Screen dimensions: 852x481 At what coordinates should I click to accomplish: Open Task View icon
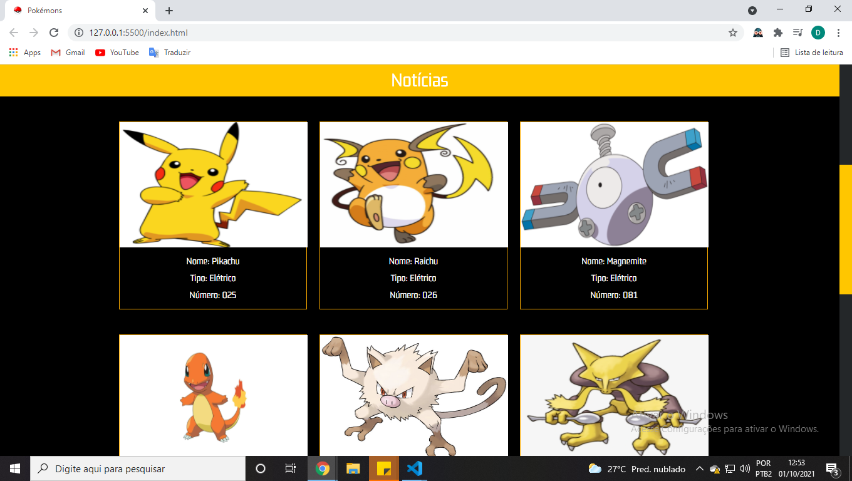(291, 468)
